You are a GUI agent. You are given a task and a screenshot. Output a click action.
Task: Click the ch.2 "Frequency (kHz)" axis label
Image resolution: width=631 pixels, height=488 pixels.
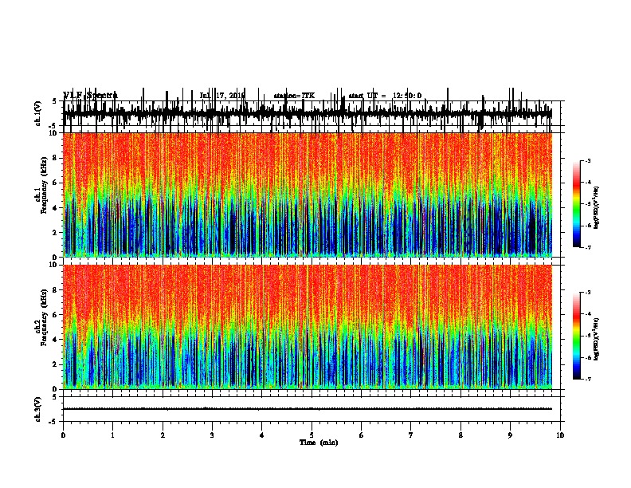tap(45, 317)
